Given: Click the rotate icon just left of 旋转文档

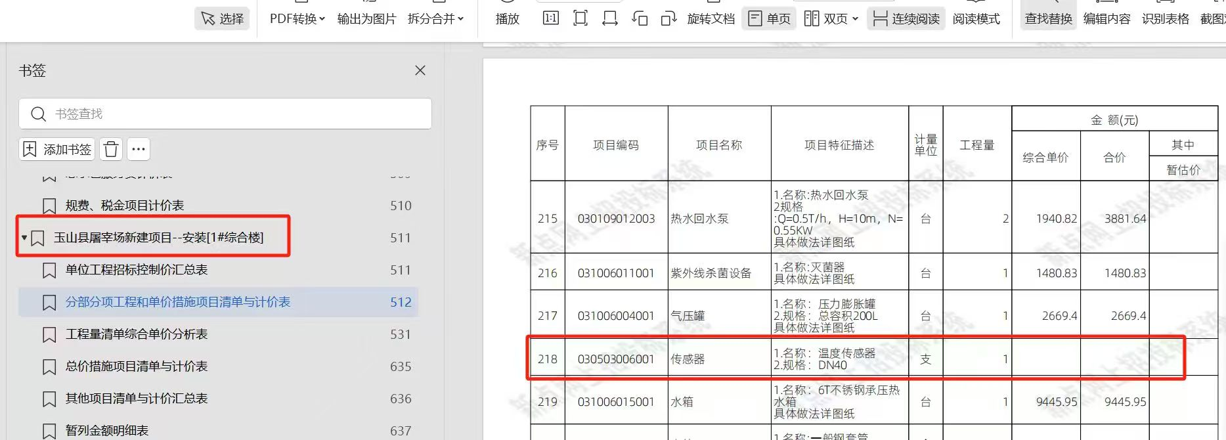Looking at the screenshot, I should tap(668, 18).
